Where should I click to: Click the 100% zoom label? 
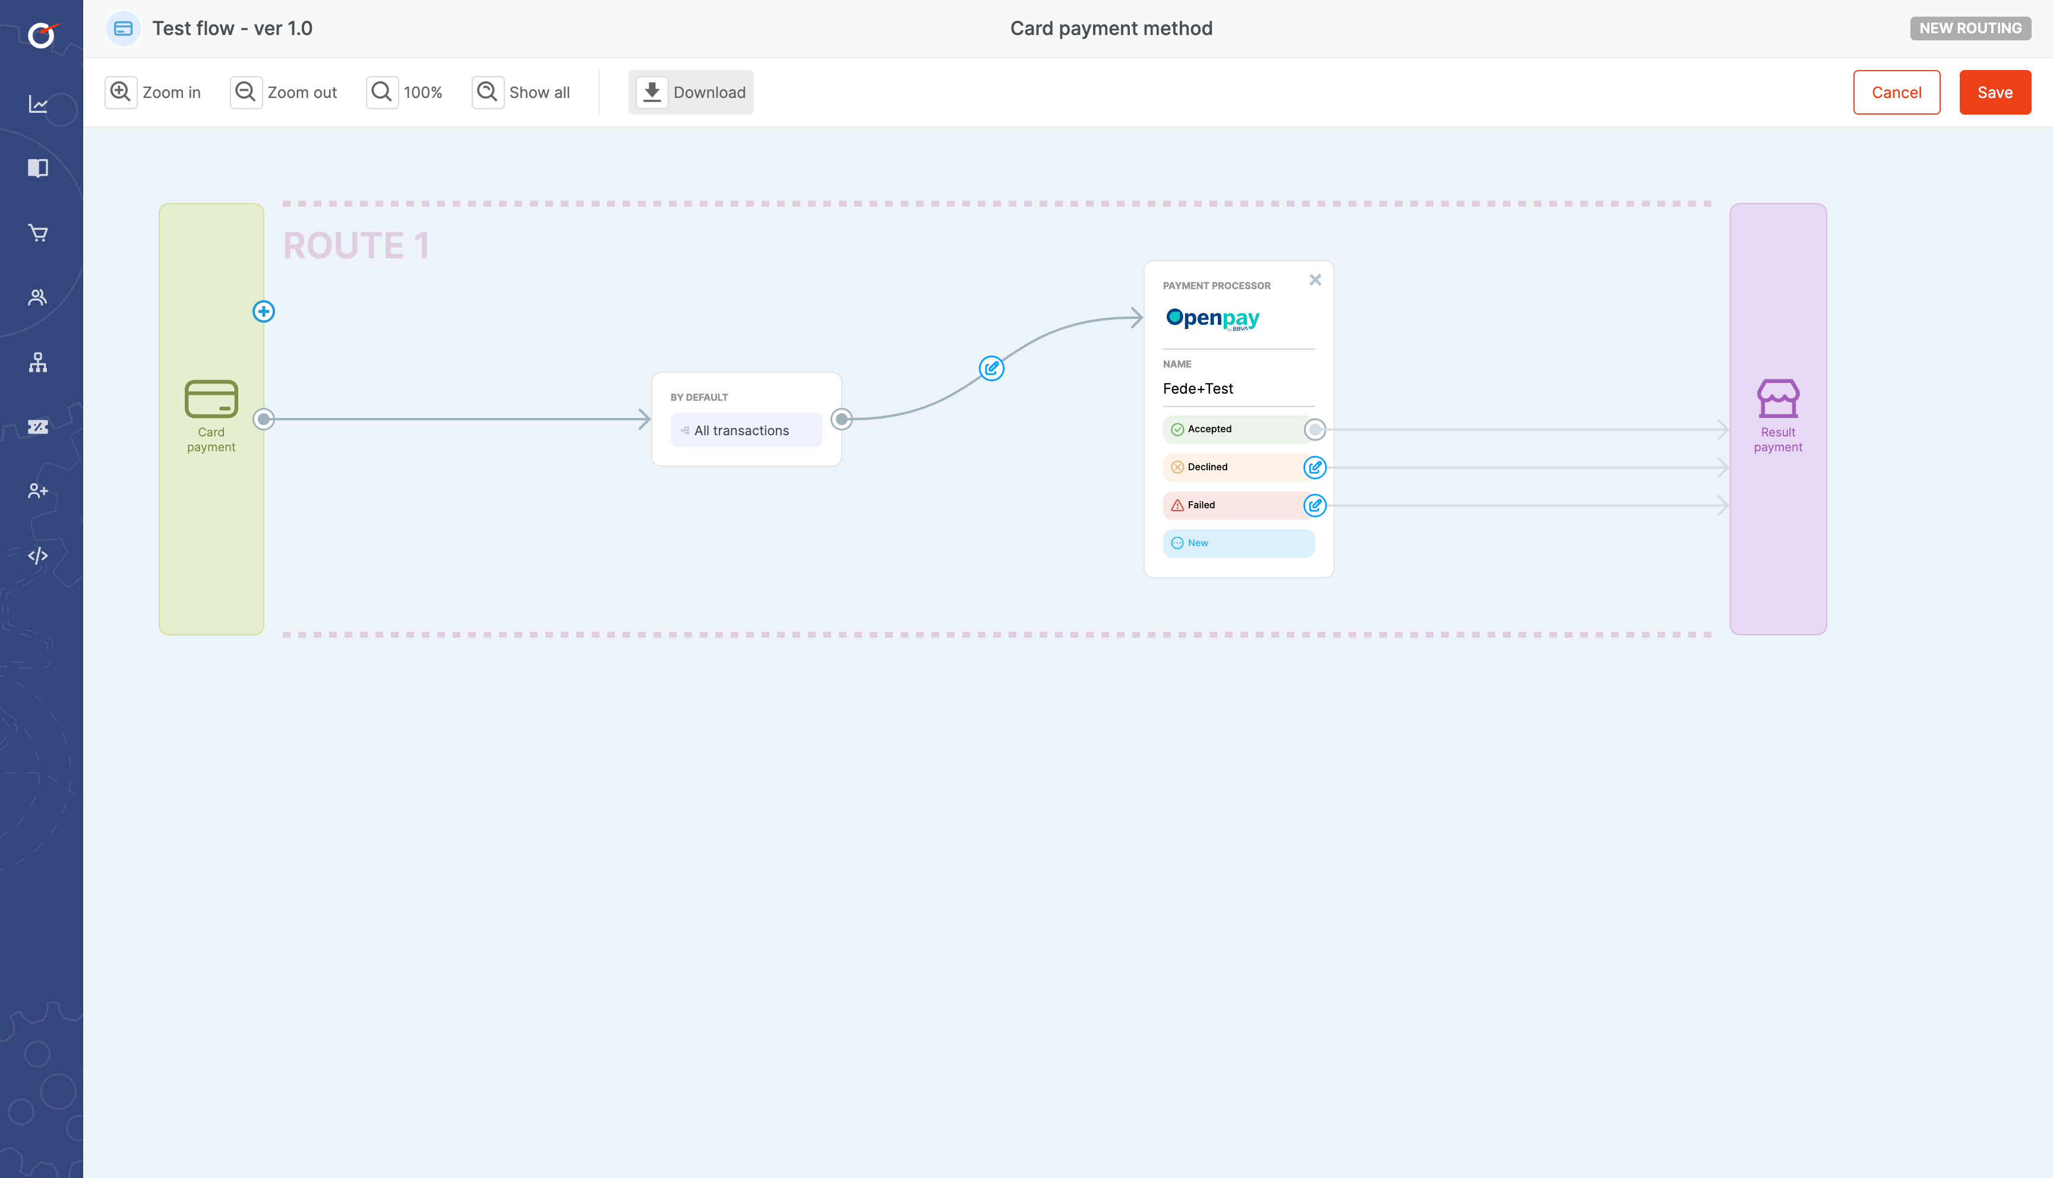pos(423,92)
